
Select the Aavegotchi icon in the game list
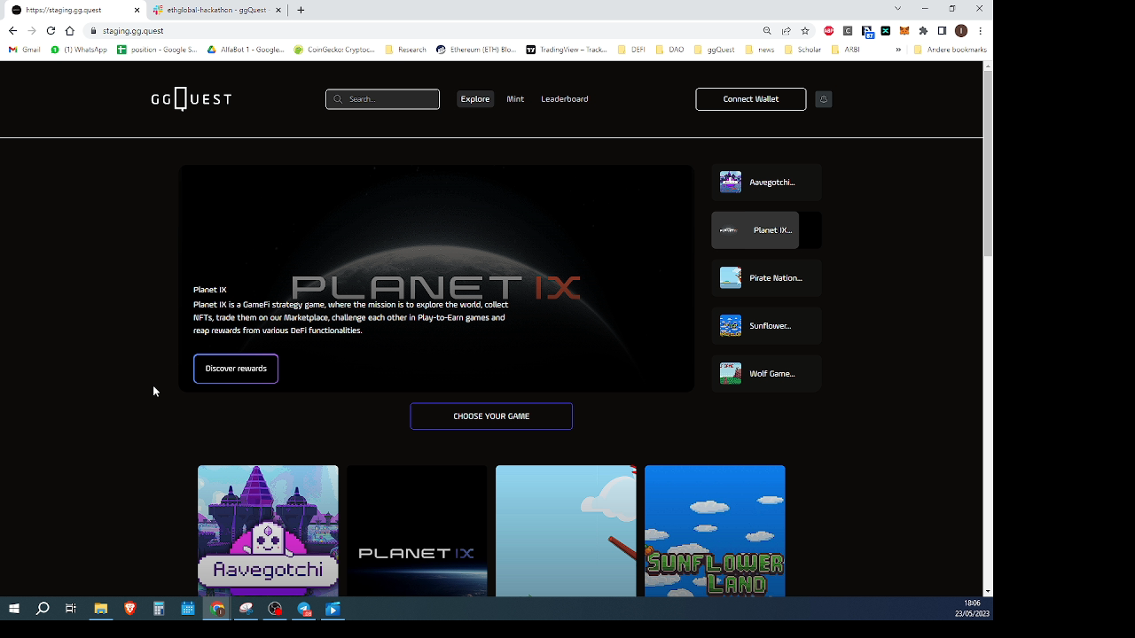point(731,183)
